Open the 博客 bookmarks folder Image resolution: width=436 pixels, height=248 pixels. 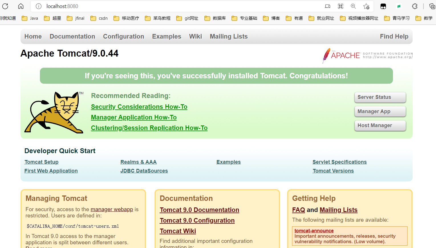[271, 18]
